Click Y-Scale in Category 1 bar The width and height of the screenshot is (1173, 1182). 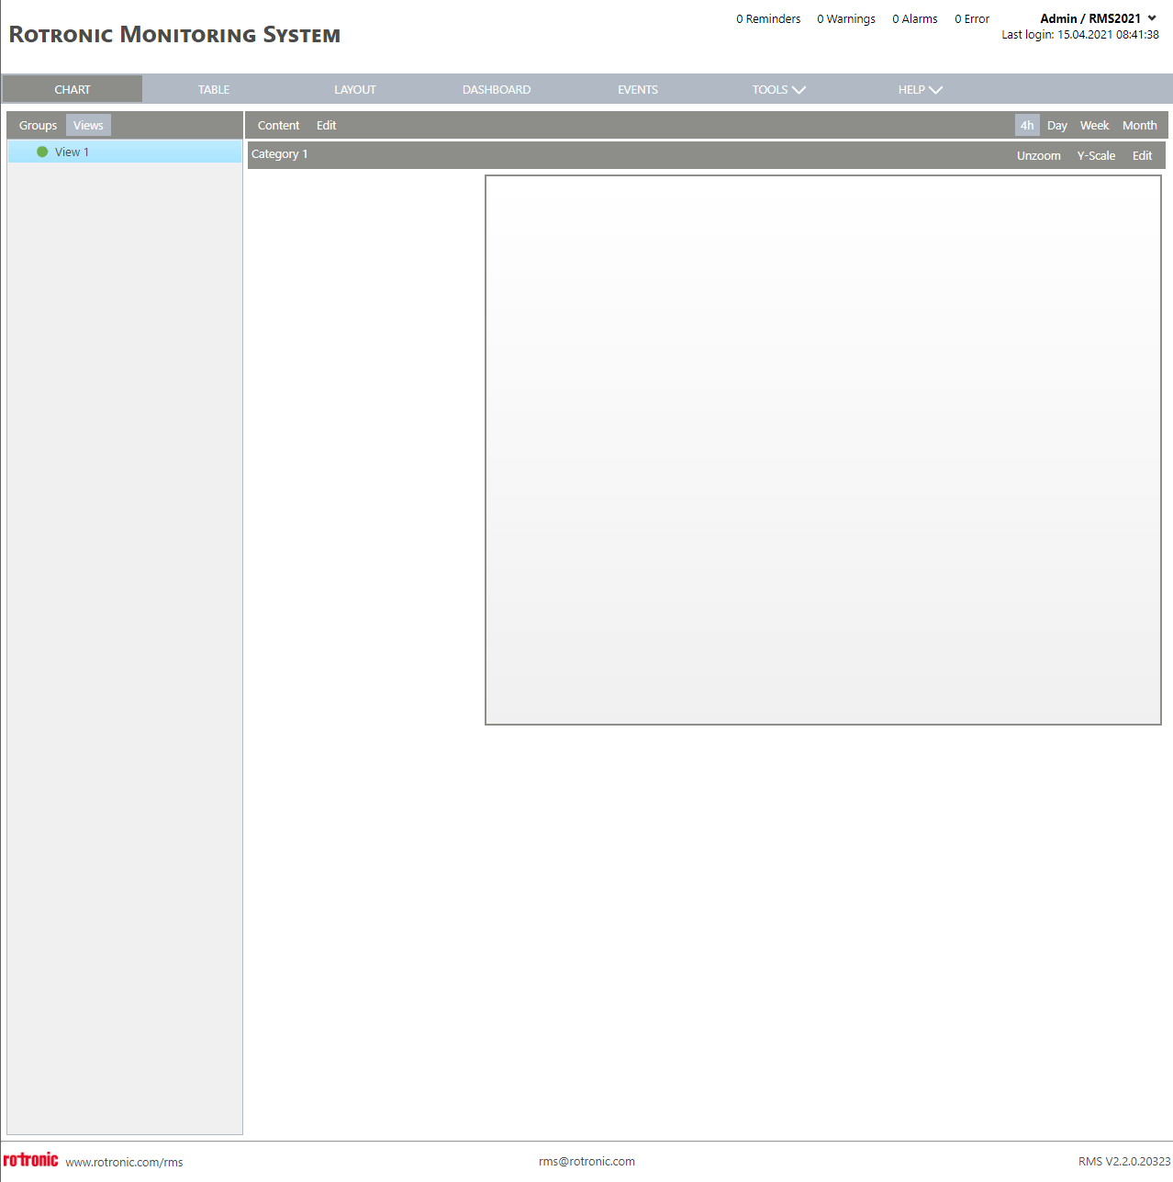point(1096,155)
